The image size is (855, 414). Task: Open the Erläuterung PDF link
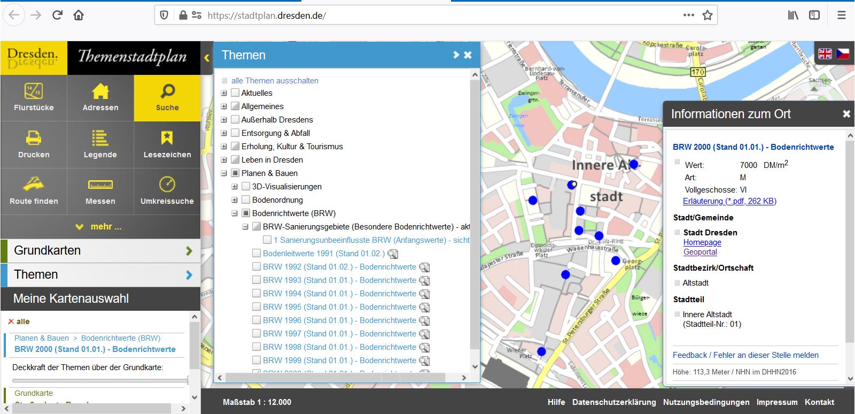point(729,201)
